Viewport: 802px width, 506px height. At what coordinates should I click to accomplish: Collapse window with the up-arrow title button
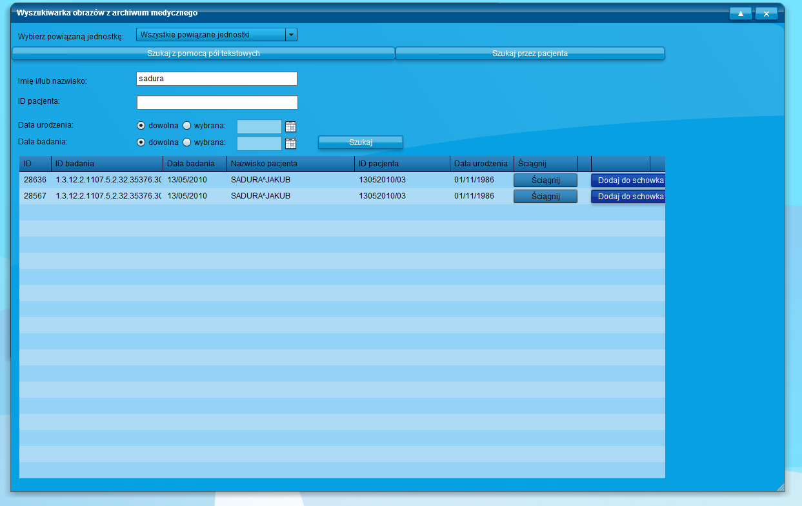741,14
